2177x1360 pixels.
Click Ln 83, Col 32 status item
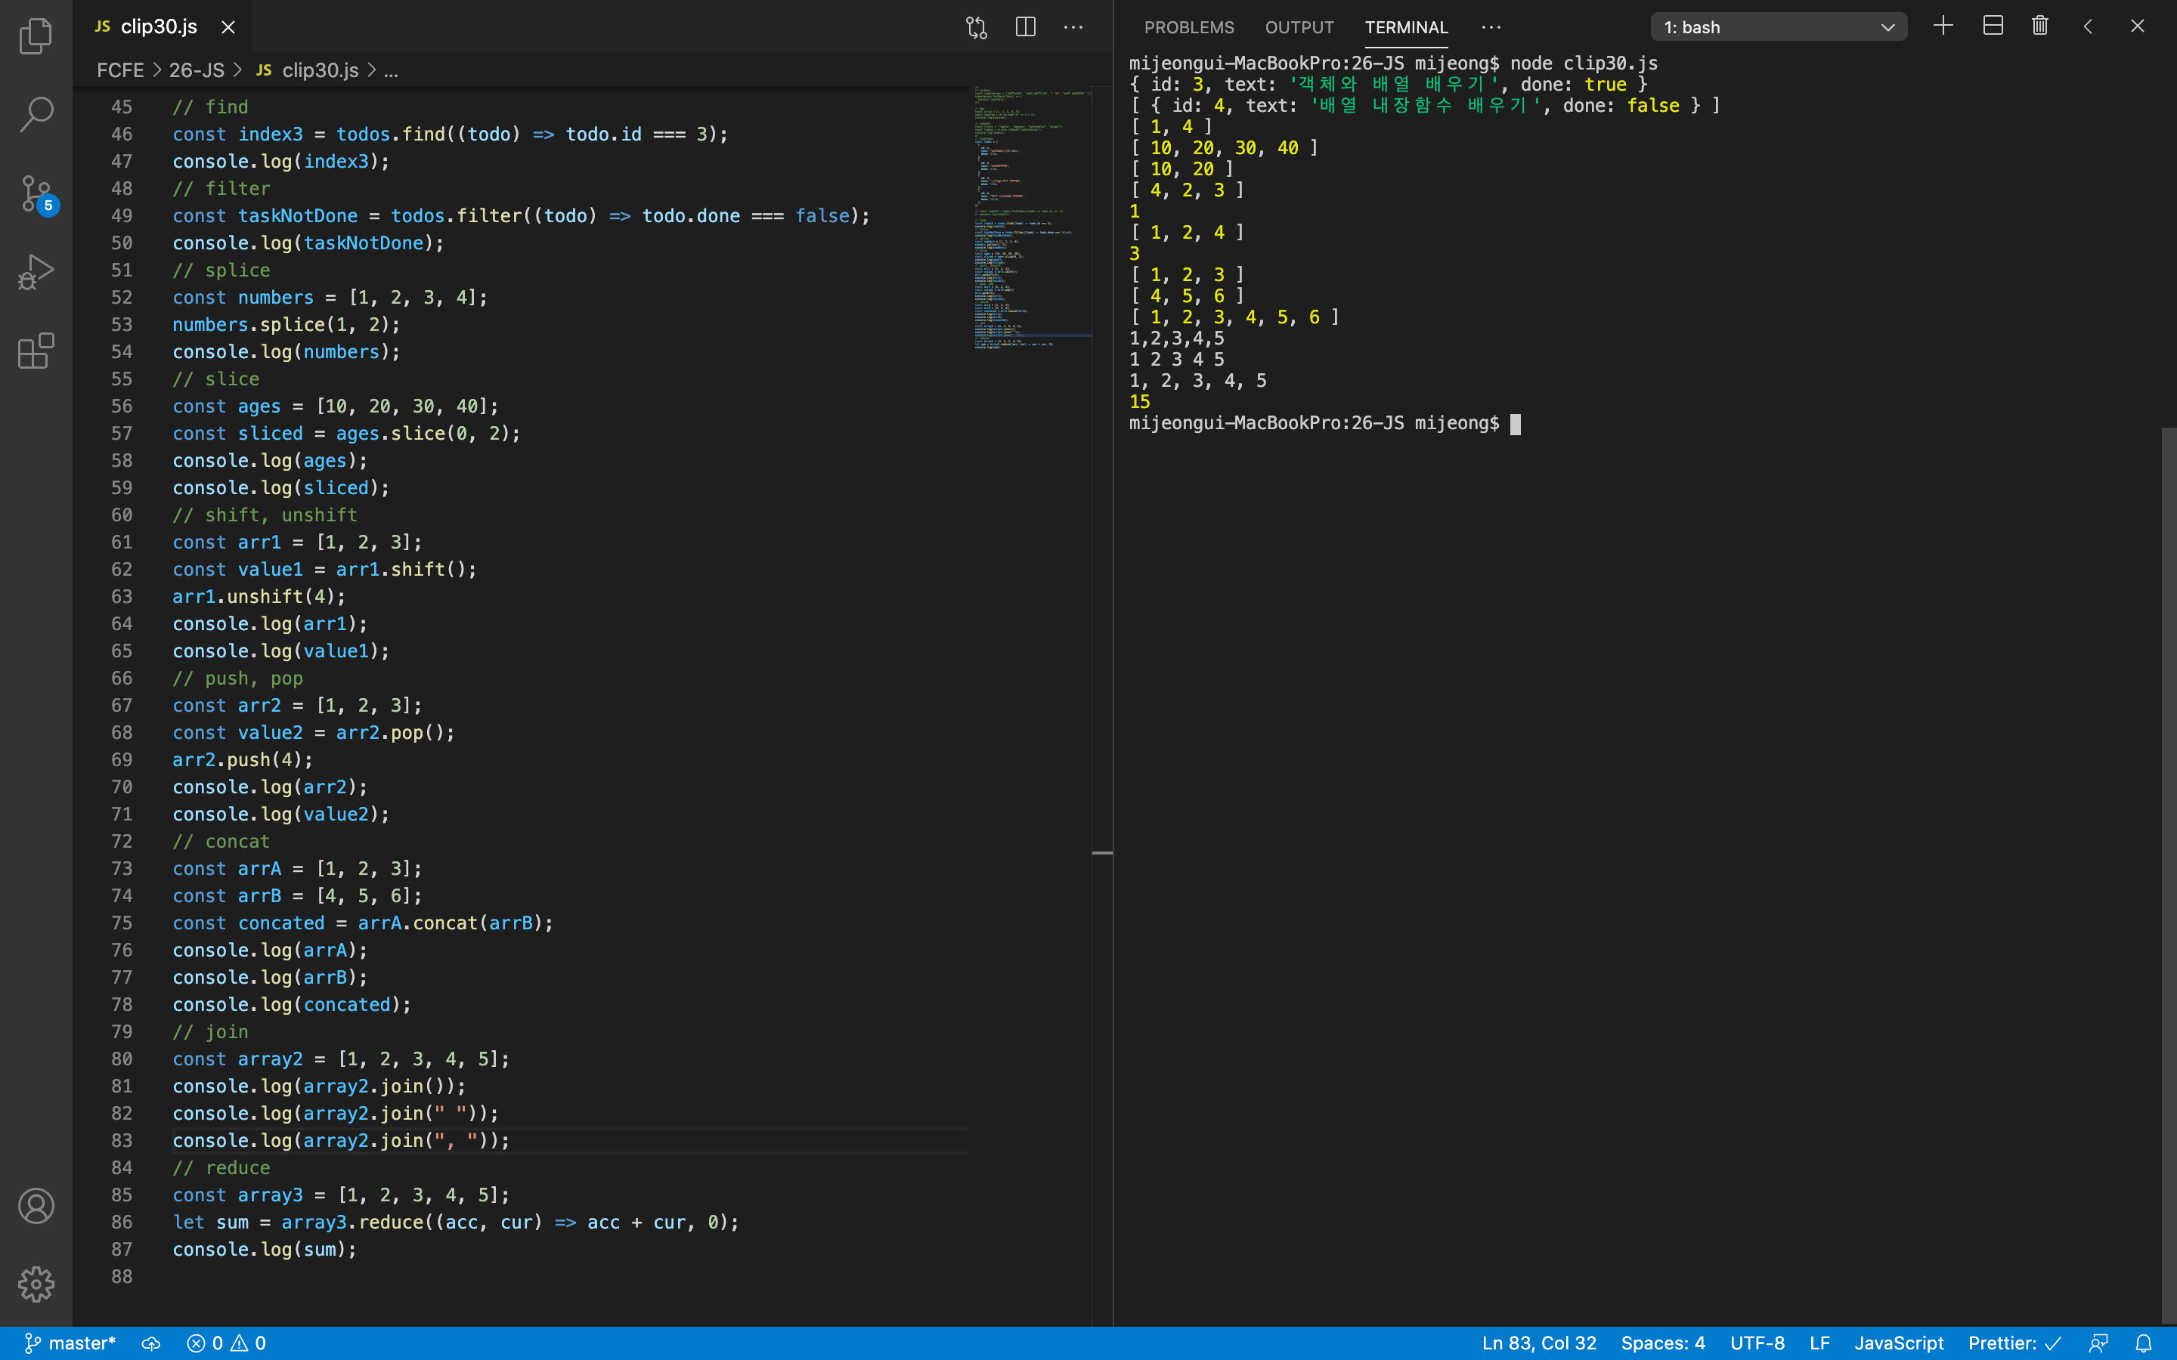1539,1343
